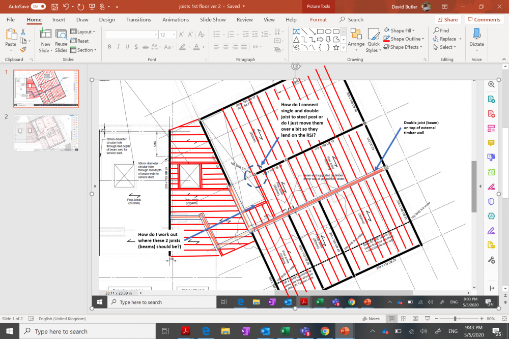Select the star shape in shapes gallery
Screen dimensions: 509x339
[336, 47]
